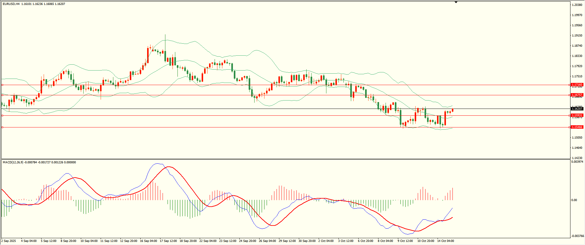Select left handle of the 1.17160 line
The height and width of the screenshot is (245, 585).
tap(2, 85)
